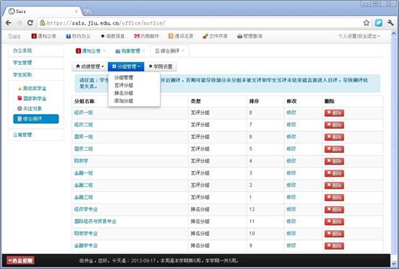399x269 pixels.
Task: Switch to the 综合测评 page tab
Action: (x=167, y=51)
